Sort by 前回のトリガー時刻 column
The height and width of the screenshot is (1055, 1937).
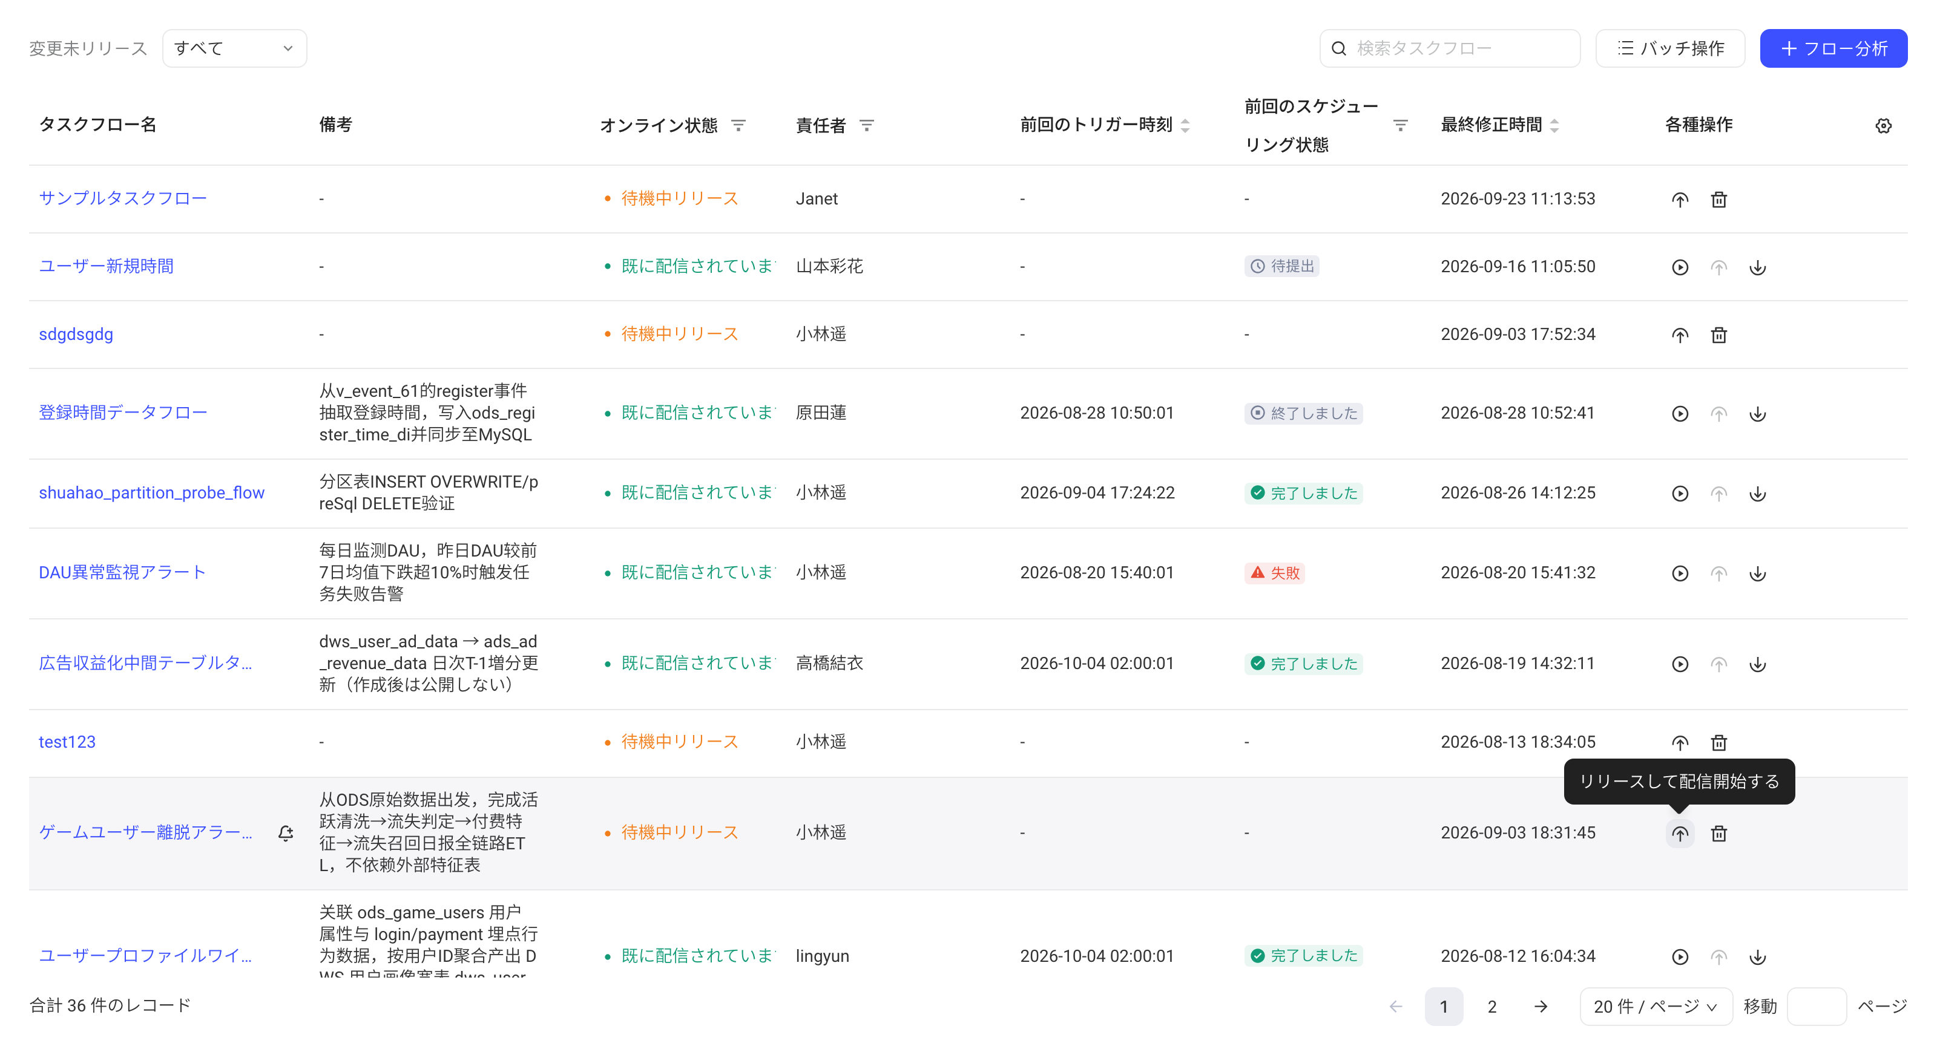[x=1185, y=125]
